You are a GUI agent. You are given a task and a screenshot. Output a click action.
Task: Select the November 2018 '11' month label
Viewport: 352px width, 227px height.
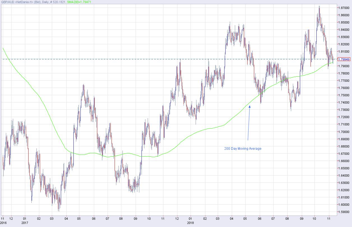(328, 219)
